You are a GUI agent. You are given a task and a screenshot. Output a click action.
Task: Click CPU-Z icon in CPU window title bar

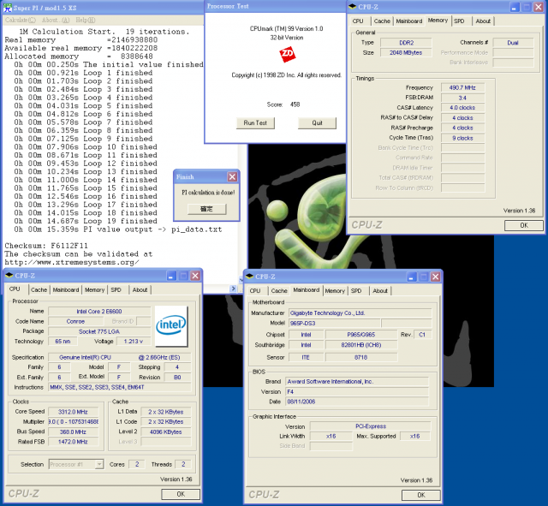tap(9, 276)
